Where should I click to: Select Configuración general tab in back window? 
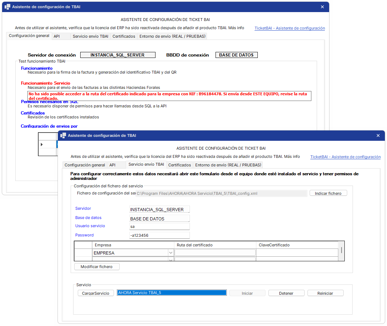[29, 36]
